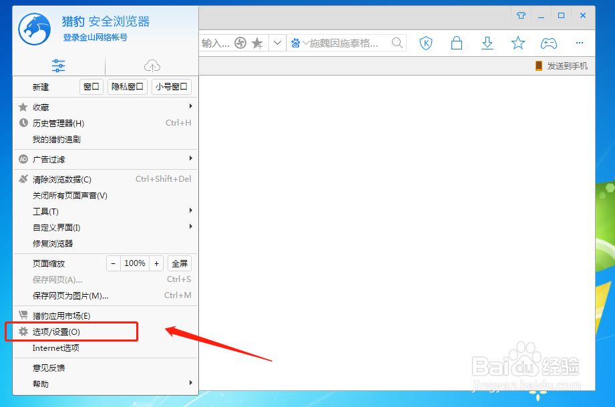Switch to the cloud upload tab
The height and width of the screenshot is (407, 615).
[152, 65]
